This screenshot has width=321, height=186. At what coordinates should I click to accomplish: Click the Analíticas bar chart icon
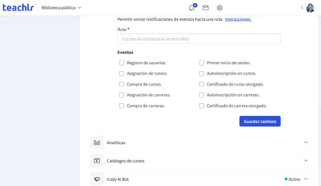click(97, 143)
